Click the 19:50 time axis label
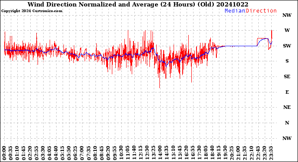 [x=225, y=153]
